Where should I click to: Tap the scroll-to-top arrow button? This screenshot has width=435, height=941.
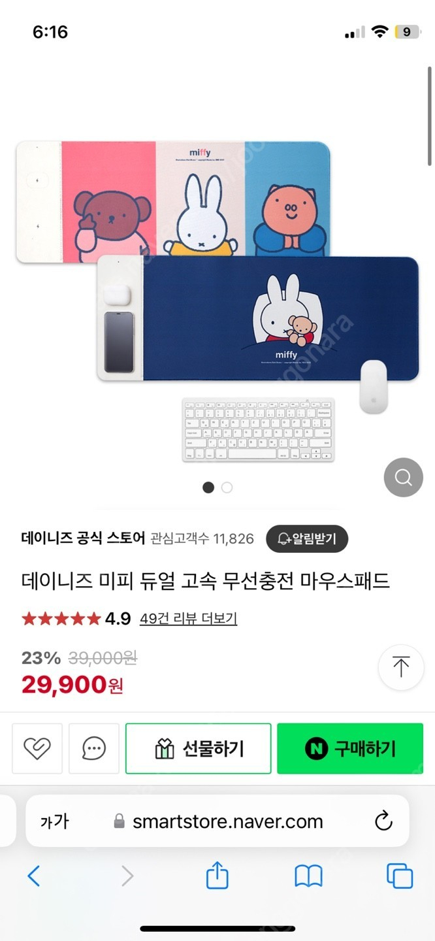pyautogui.click(x=401, y=667)
